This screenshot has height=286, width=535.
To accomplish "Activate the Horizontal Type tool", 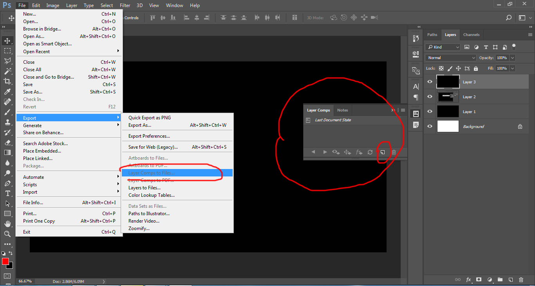I will coord(7,193).
